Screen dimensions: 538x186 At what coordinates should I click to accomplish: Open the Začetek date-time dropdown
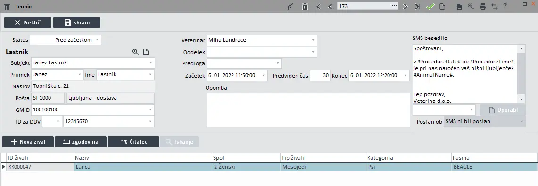point(264,76)
